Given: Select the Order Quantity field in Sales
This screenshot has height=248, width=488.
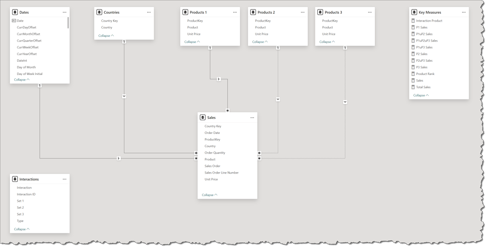Looking at the screenshot, I should point(215,153).
